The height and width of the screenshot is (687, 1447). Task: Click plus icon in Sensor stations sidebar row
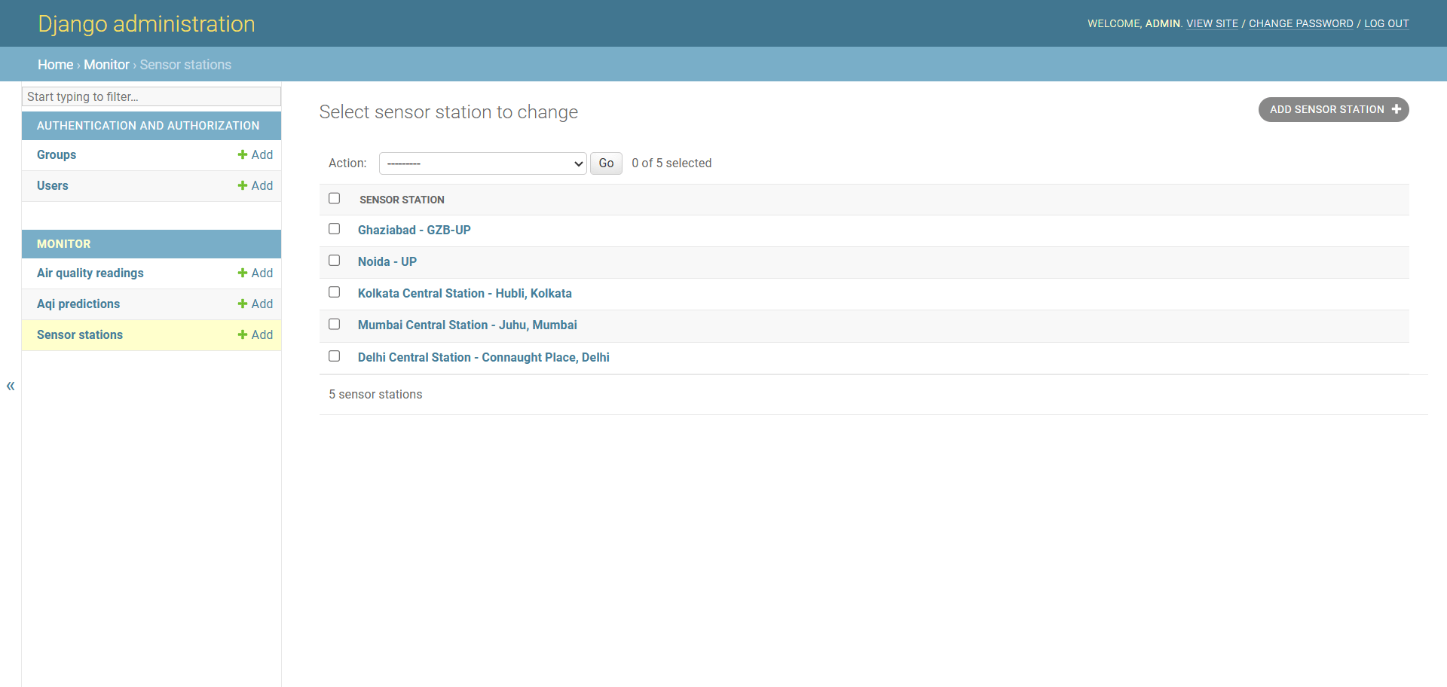pyautogui.click(x=243, y=334)
